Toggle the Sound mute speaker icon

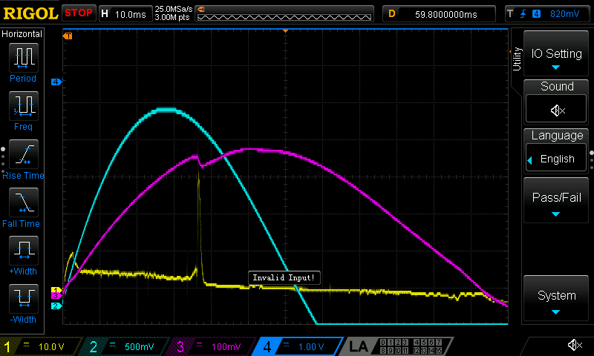(557, 110)
